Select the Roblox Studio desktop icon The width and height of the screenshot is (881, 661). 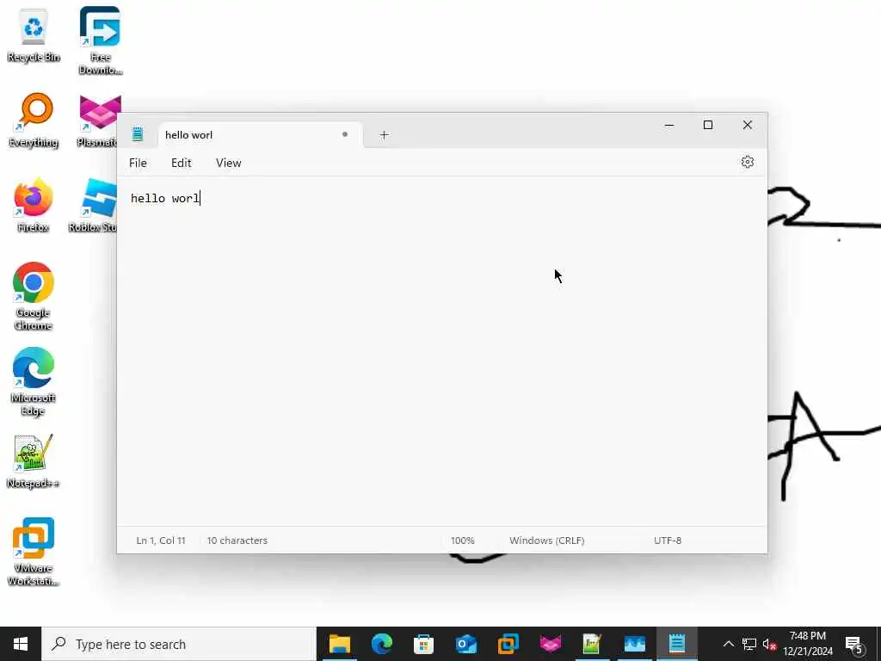tap(93, 205)
